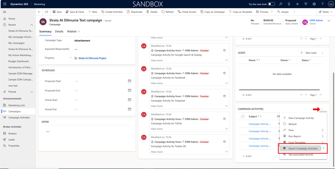The height and width of the screenshot is (169, 335).
Task: Expand the Pinned section in sidebar
Action: (32, 92)
